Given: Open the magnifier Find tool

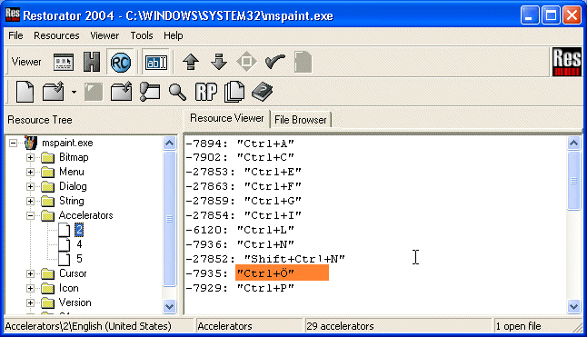Looking at the screenshot, I should point(177,92).
